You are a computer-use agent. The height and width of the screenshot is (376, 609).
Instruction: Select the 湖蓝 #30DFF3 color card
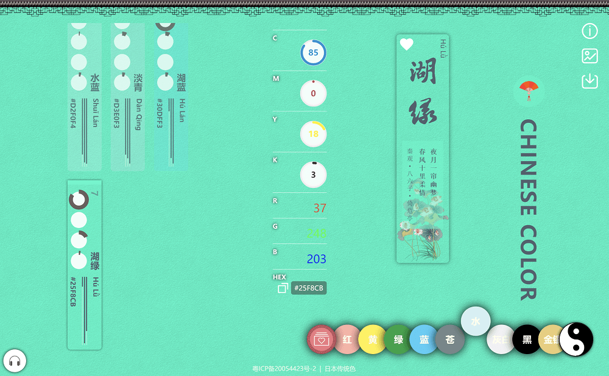pyautogui.click(x=171, y=97)
